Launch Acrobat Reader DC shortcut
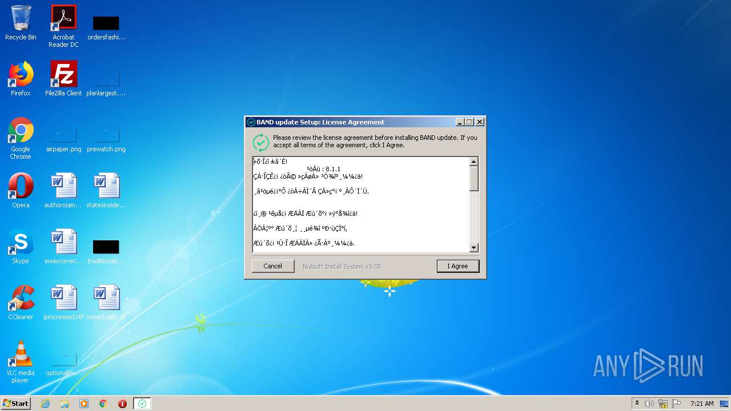This screenshot has width=731, height=411. click(x=63, y=26)
